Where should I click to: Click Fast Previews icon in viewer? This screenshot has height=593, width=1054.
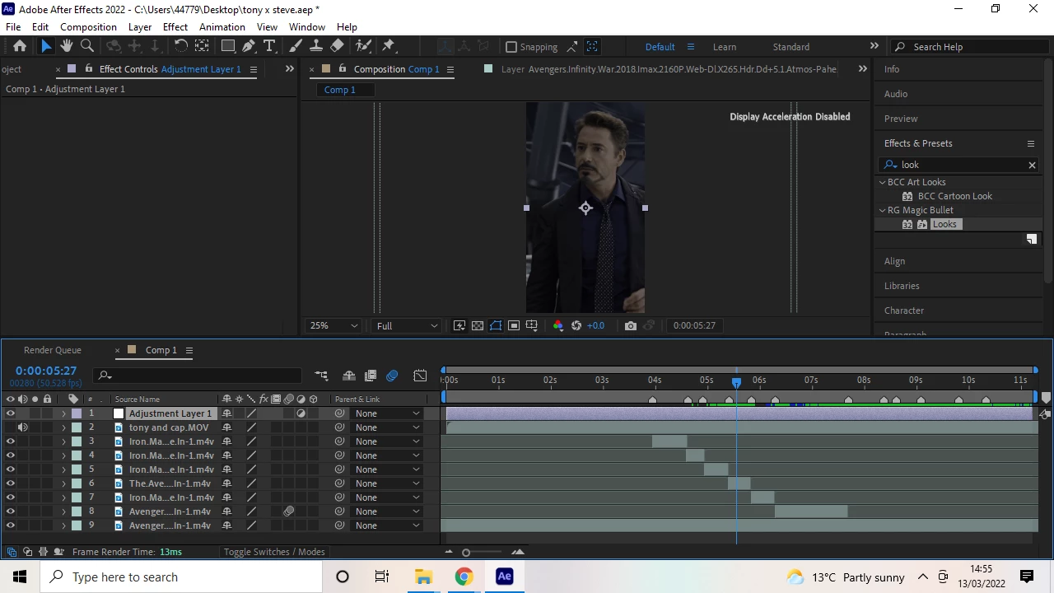[x=459, y=325]
